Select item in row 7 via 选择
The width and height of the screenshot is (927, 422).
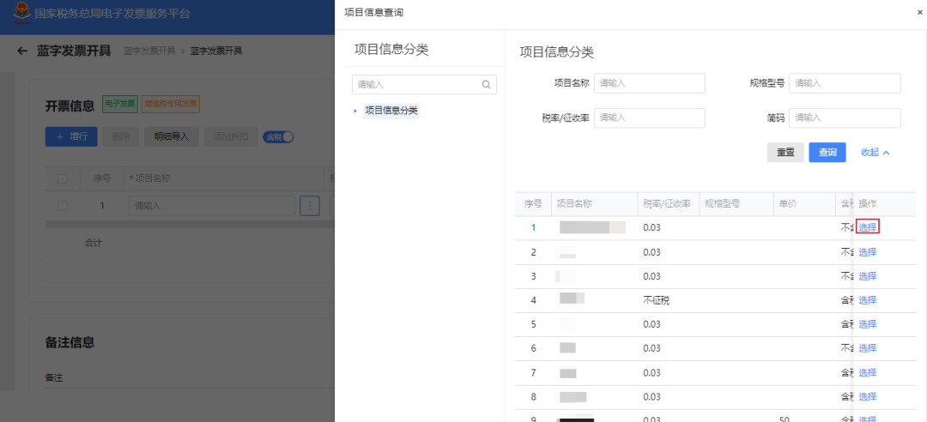pos(868,372)
